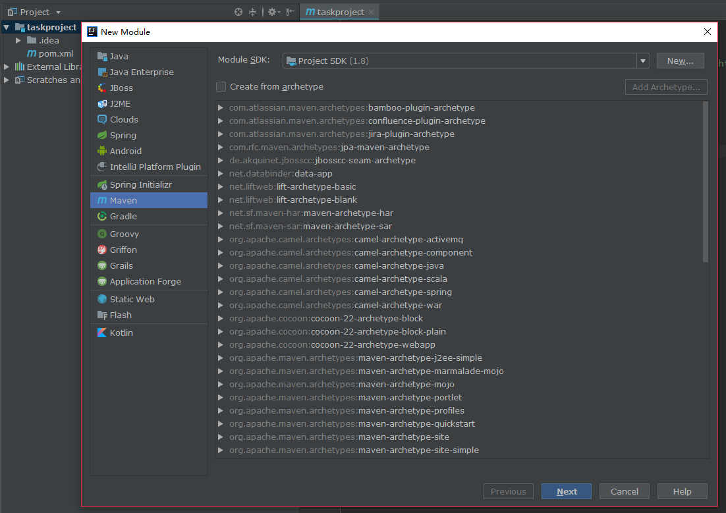Image resolution: width=726 pixels, height=513 pixels.
Task: Select the Spring Initializr icon
Action: click(102, 185)
